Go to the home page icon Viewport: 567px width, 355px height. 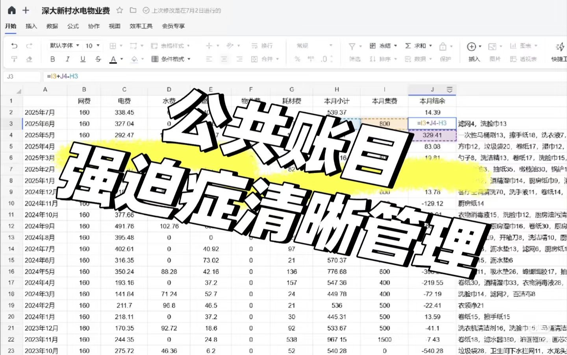[x=12, y=10]
